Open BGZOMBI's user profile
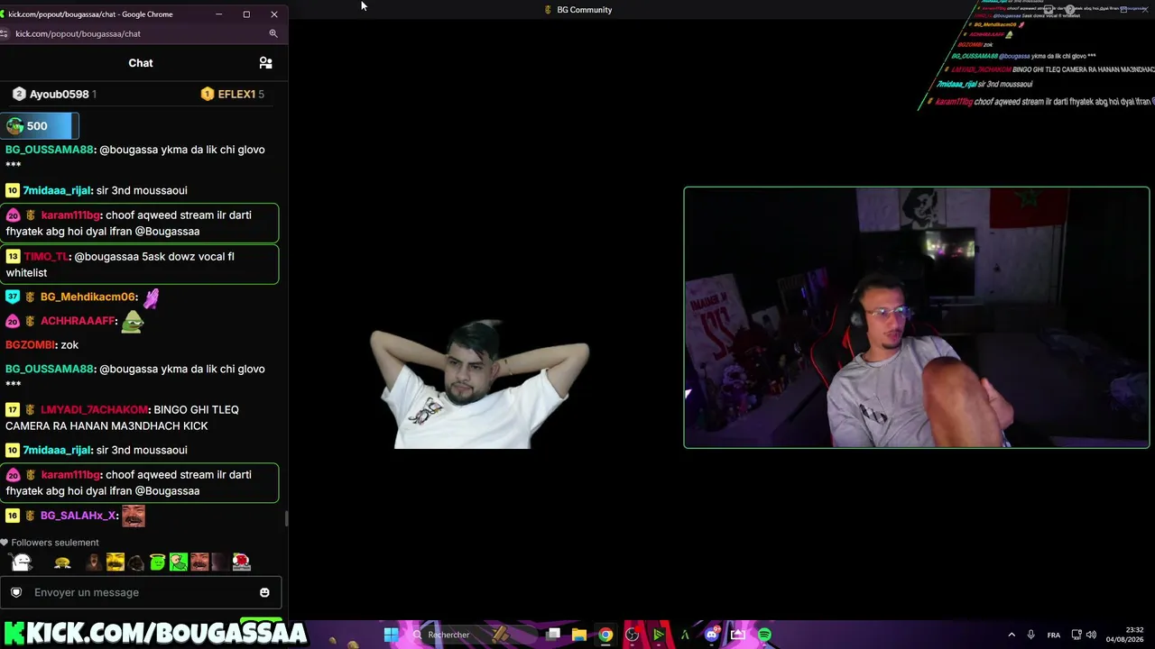1155x649 pixels. point(30,345)
